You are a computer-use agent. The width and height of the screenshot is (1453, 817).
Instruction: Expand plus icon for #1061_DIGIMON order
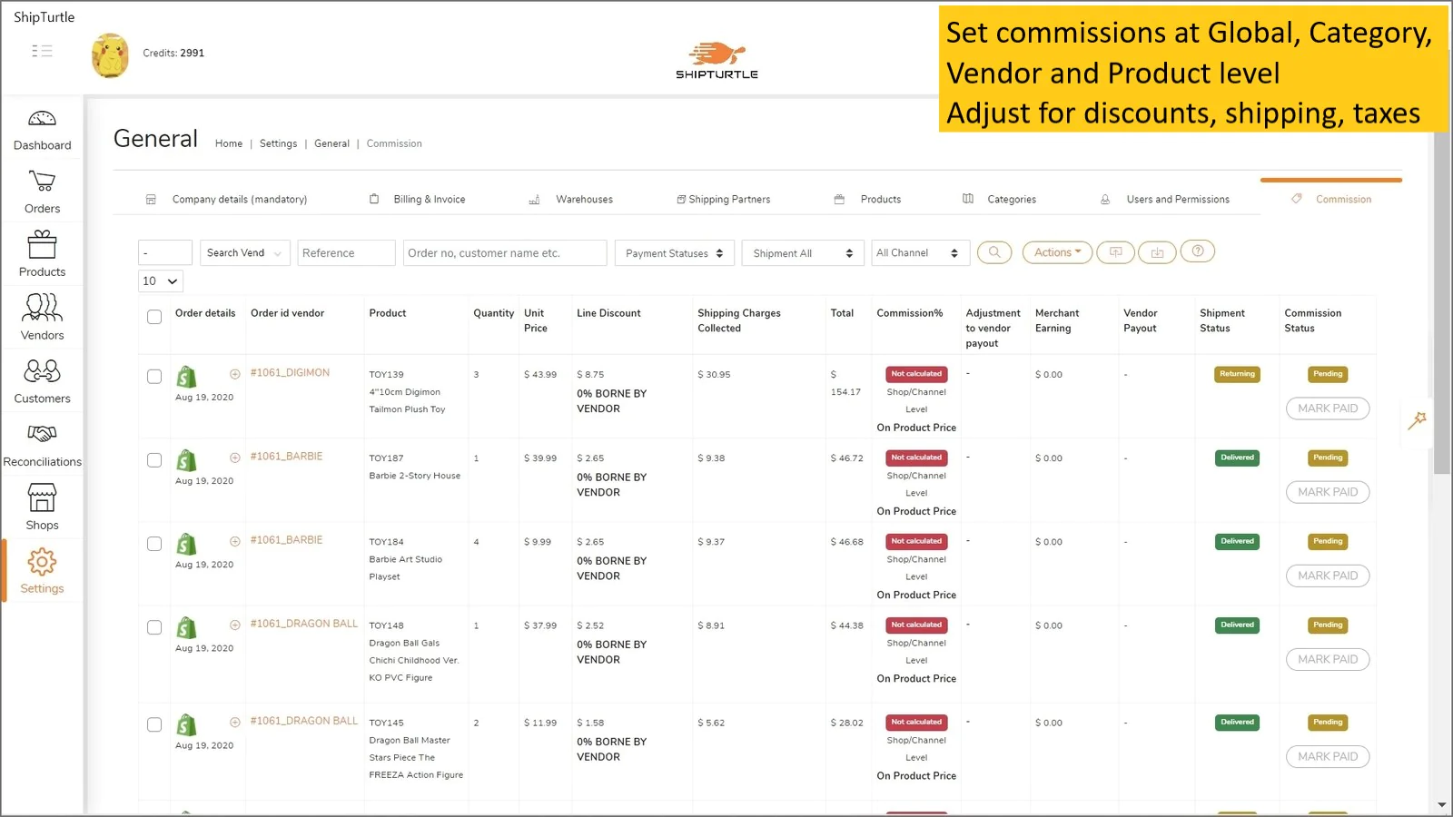tap(234, 374)
